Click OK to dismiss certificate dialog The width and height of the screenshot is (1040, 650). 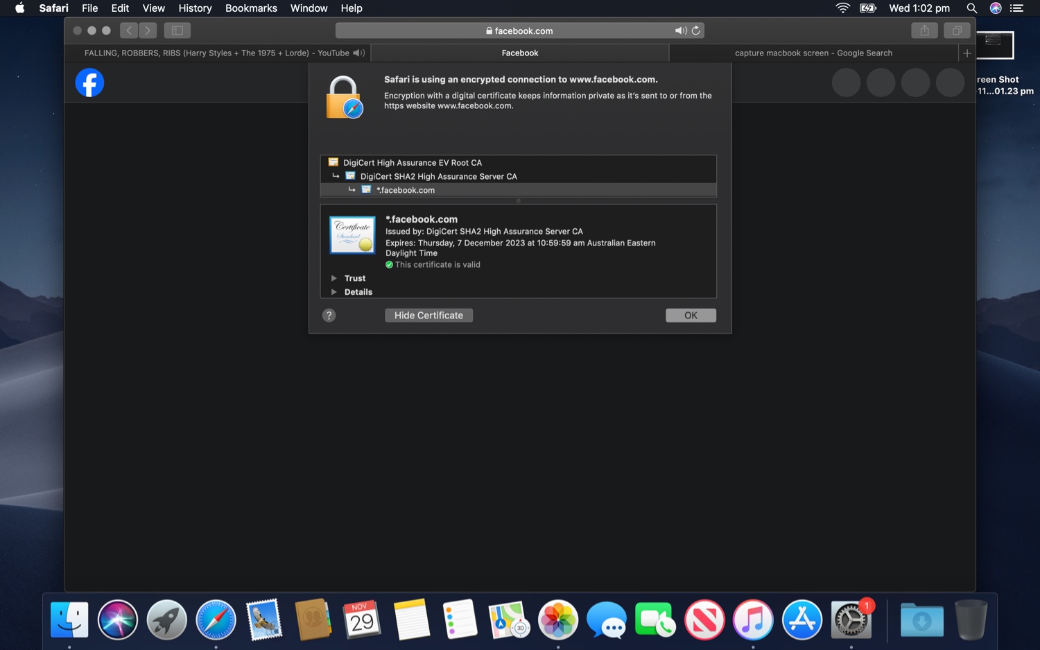[691, 315]
